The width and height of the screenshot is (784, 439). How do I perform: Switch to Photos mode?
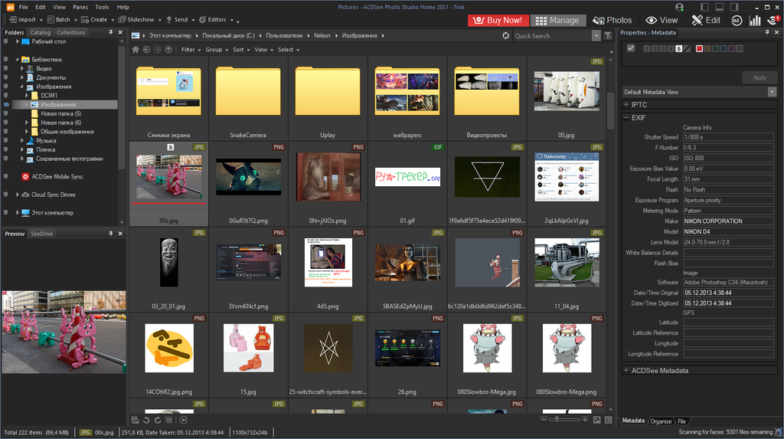[612, 20]
